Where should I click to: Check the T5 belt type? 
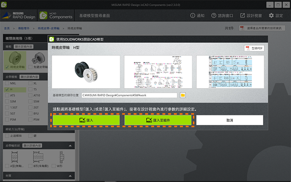(31, 90)
